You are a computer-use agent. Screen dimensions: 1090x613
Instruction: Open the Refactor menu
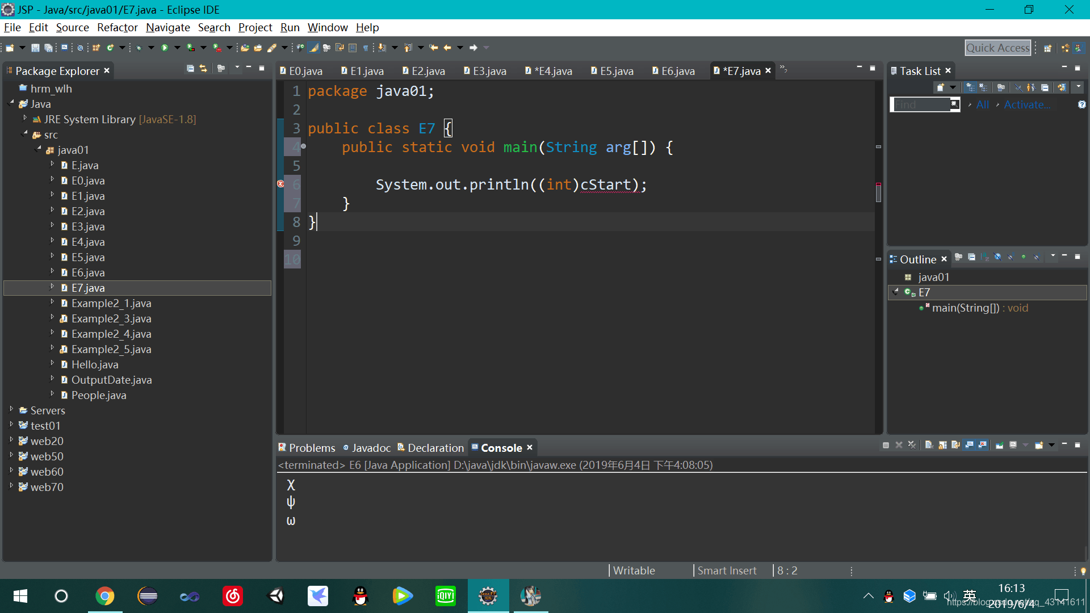click(x=117, y=27)
